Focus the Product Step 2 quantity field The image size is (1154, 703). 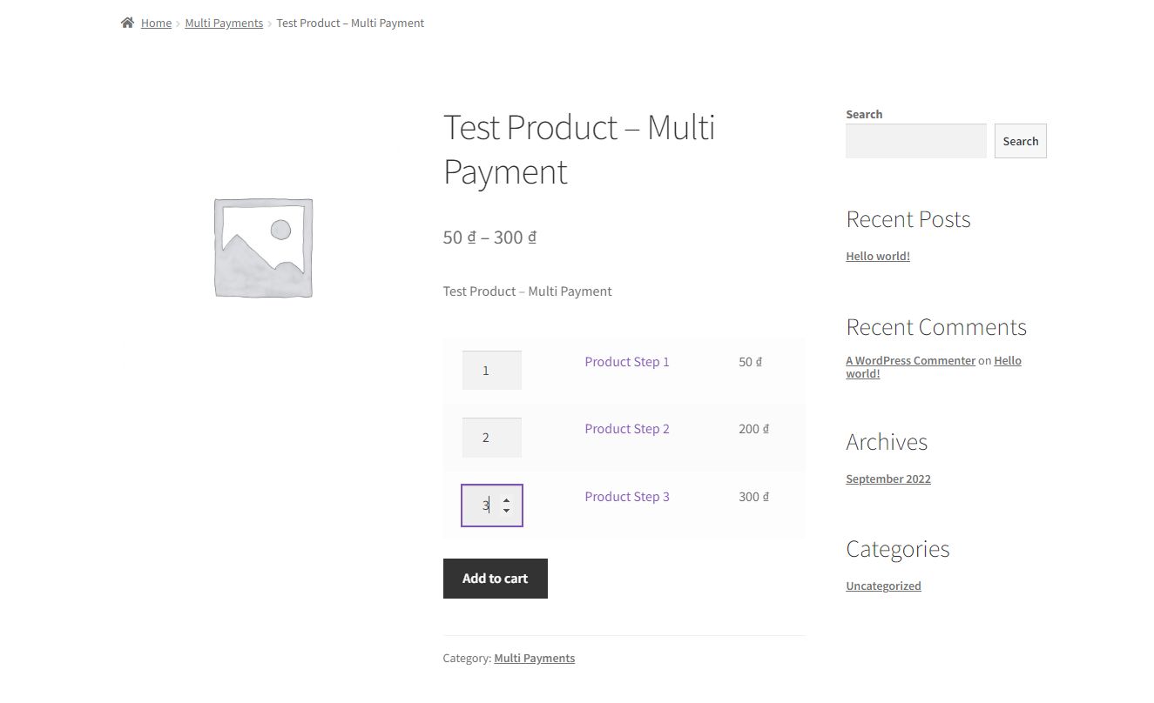point(491,438)
